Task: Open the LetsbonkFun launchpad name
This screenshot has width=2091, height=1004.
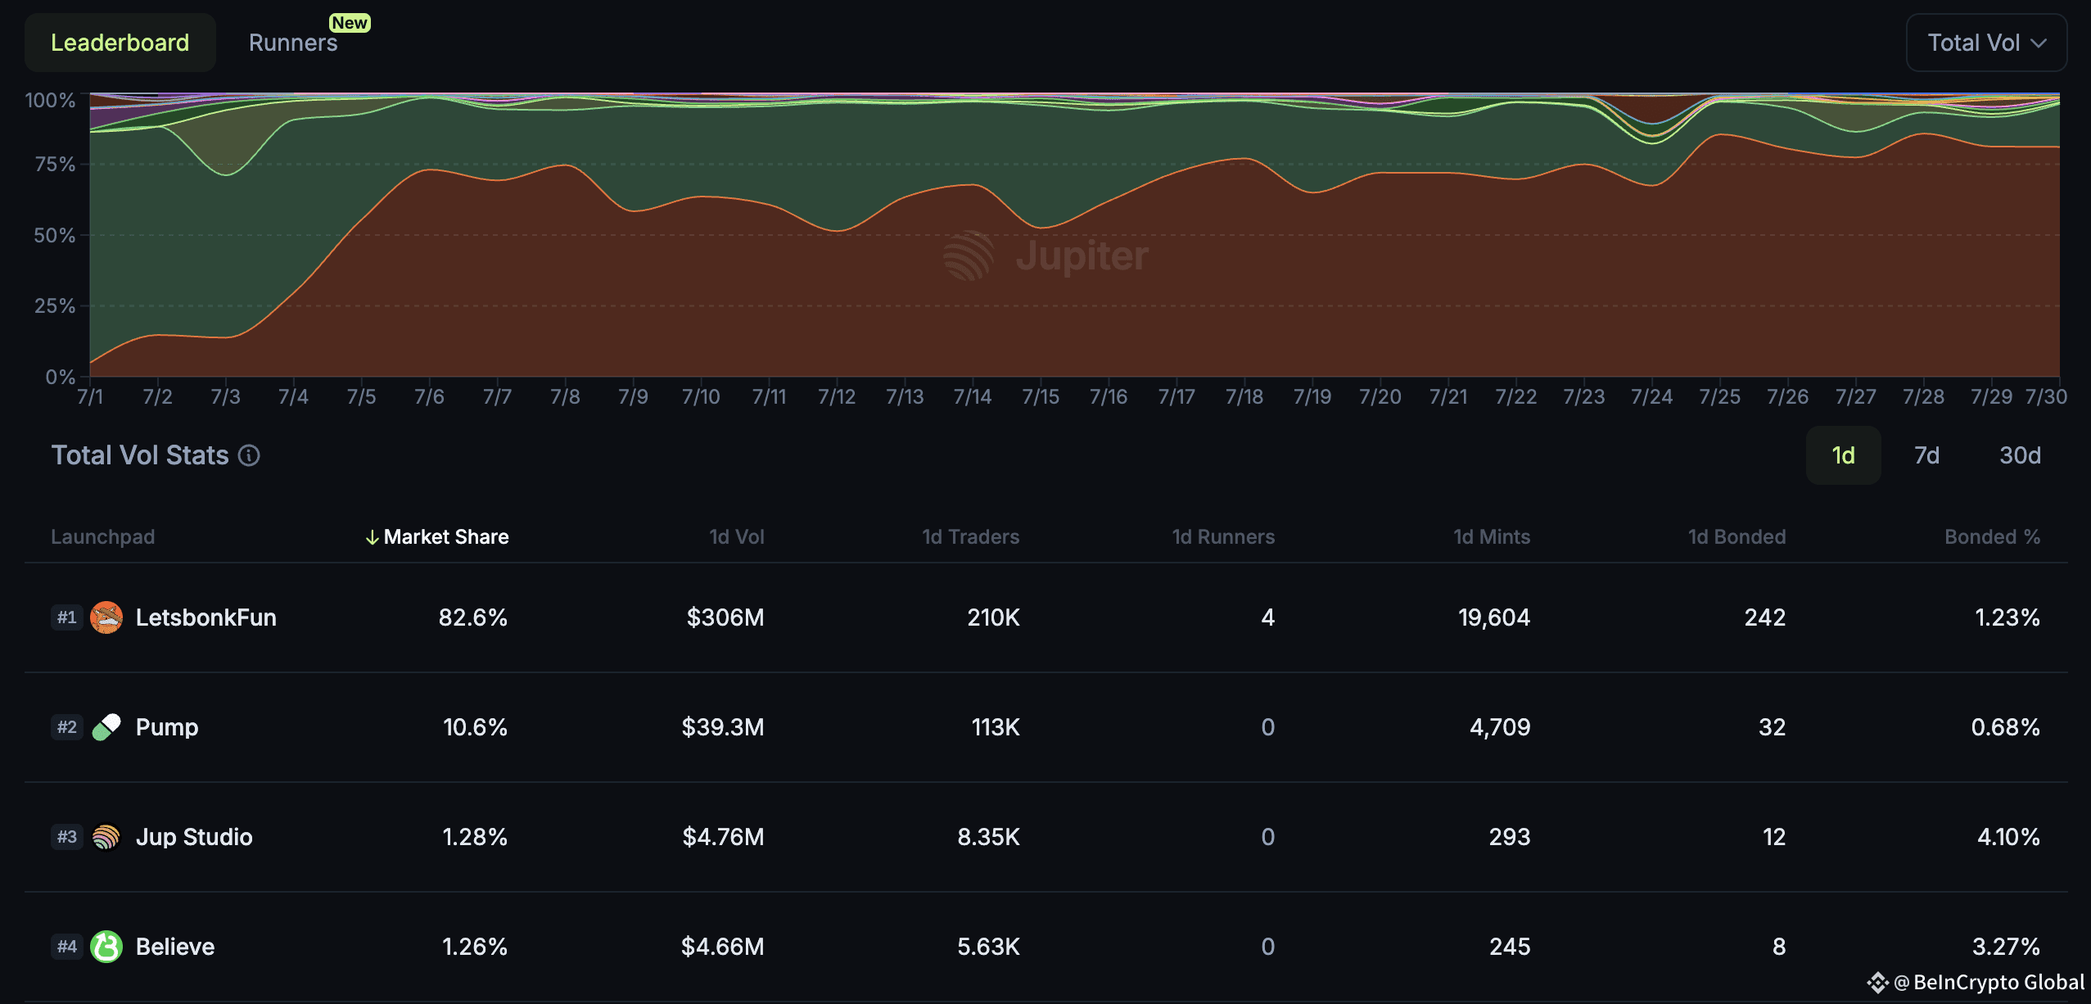Action: pos(205,617)
